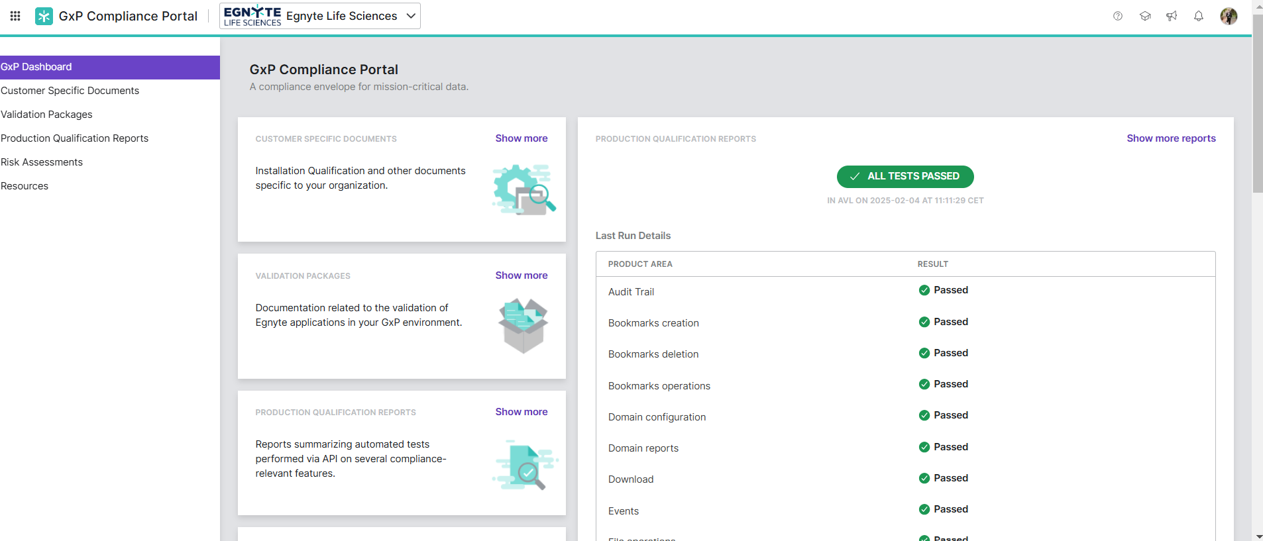Click the IN AVL run timestamp text
This screenshot has height=541, width=1263.
click(905, 201)
